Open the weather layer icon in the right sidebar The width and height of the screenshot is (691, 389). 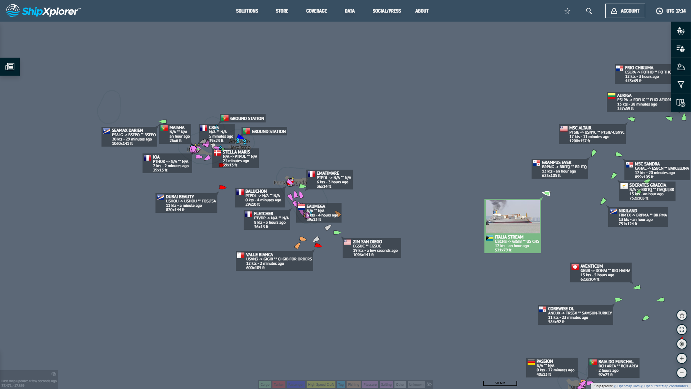coord(681,67)
